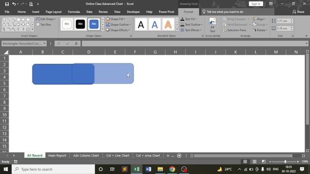
Task: Select the orange outlined A WordArt style
Action: pyautogui.click(x=168, y=25)
